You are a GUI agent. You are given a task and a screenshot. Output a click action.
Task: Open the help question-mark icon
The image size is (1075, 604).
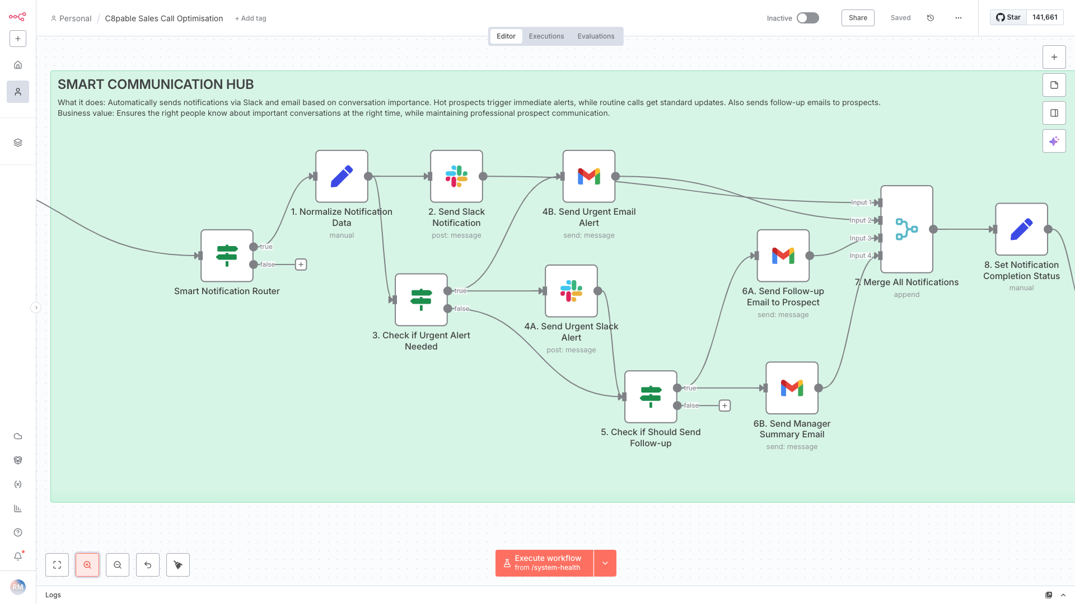pos(18,532)
